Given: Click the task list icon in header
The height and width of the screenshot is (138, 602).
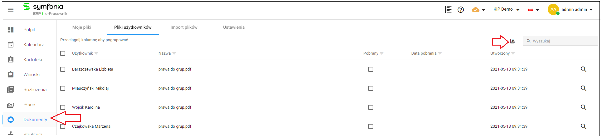Looking at the screenshot, I should pyautogui.click(x=448, y=10).
